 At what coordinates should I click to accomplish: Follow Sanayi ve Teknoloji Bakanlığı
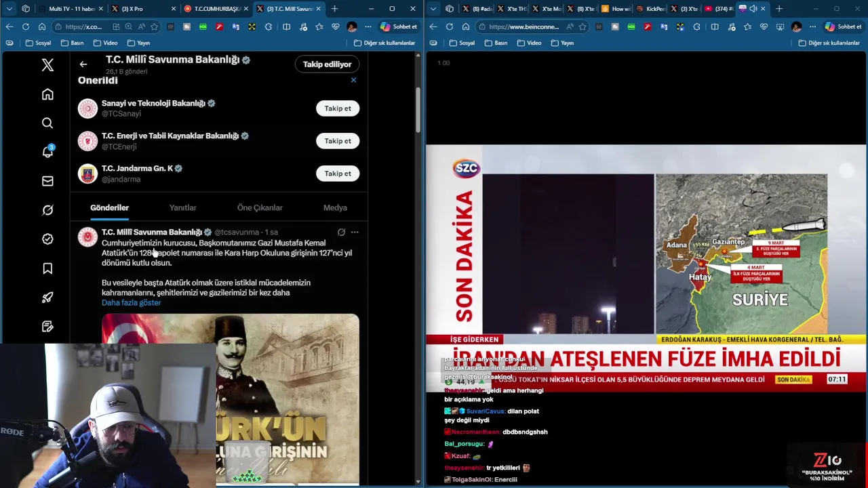click(338, 108)
